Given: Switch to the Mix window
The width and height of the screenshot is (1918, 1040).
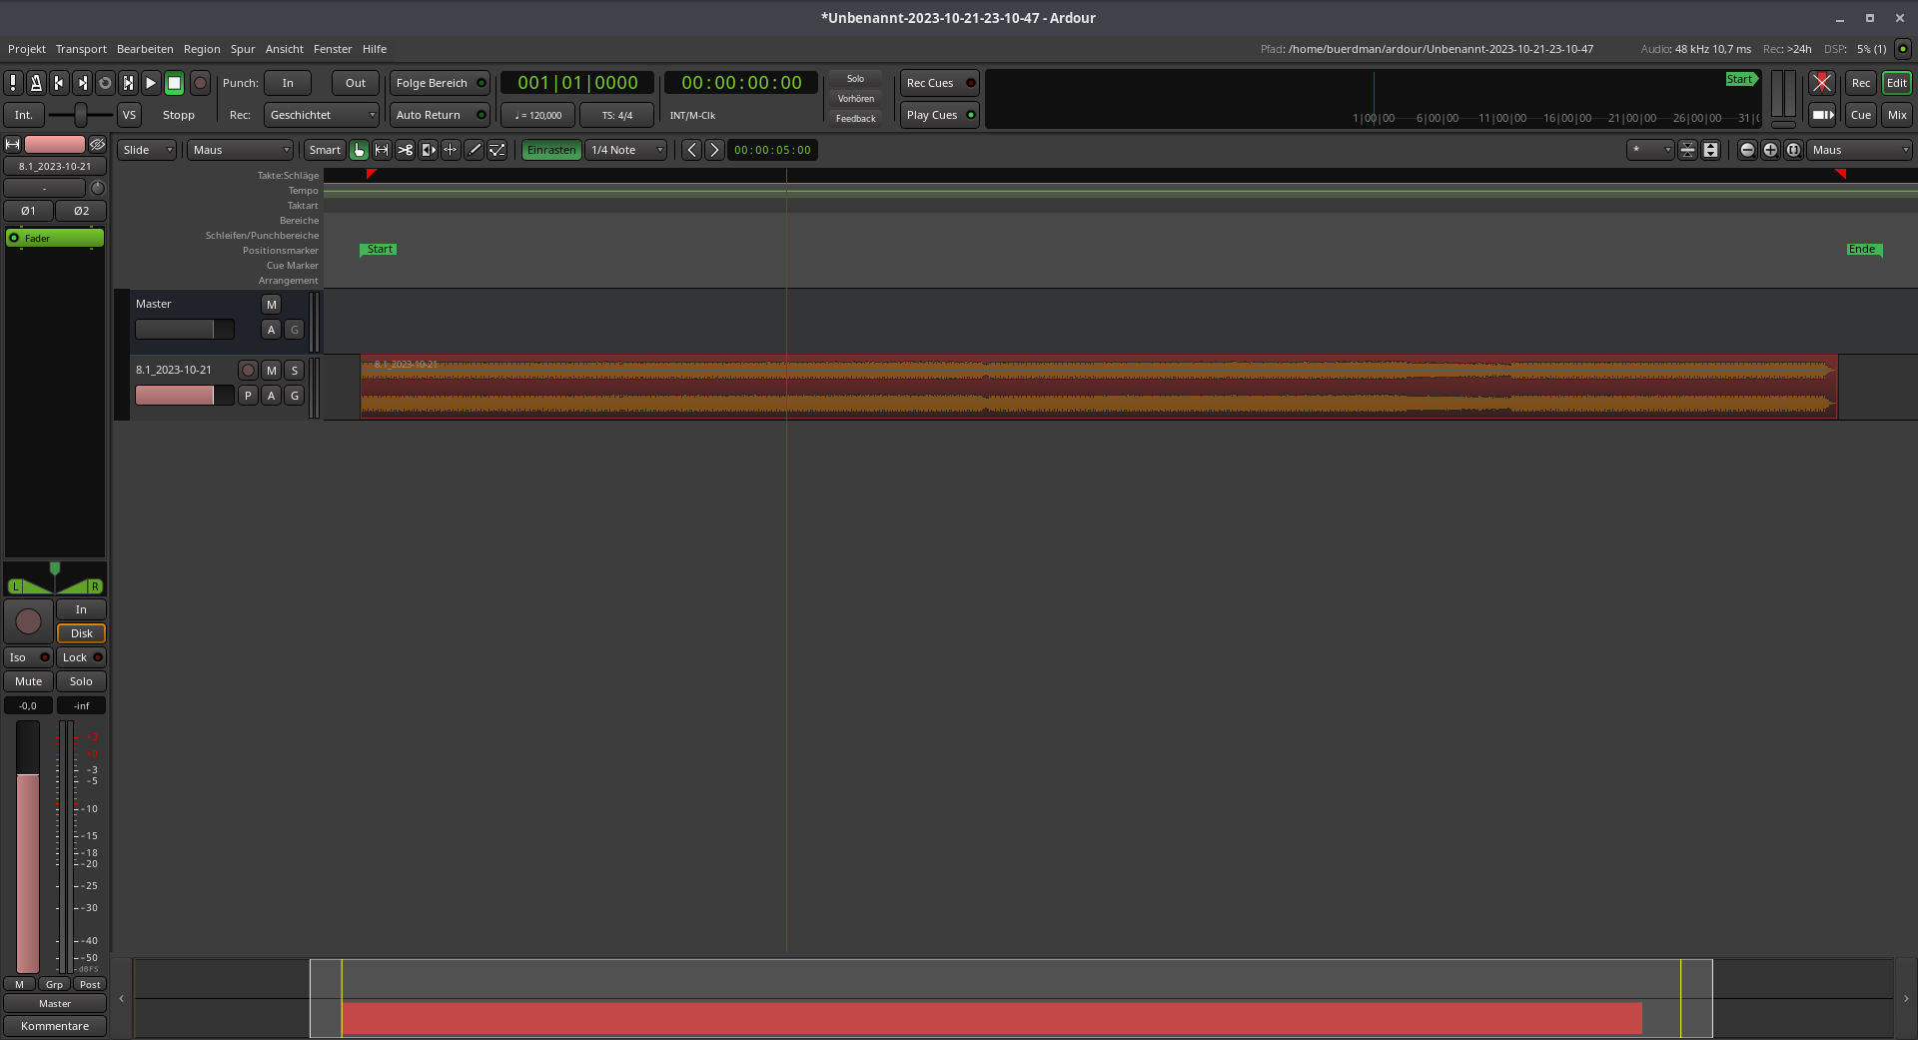Looking at the screenshot, I should pyautogui.click(x=1896, y=115).
